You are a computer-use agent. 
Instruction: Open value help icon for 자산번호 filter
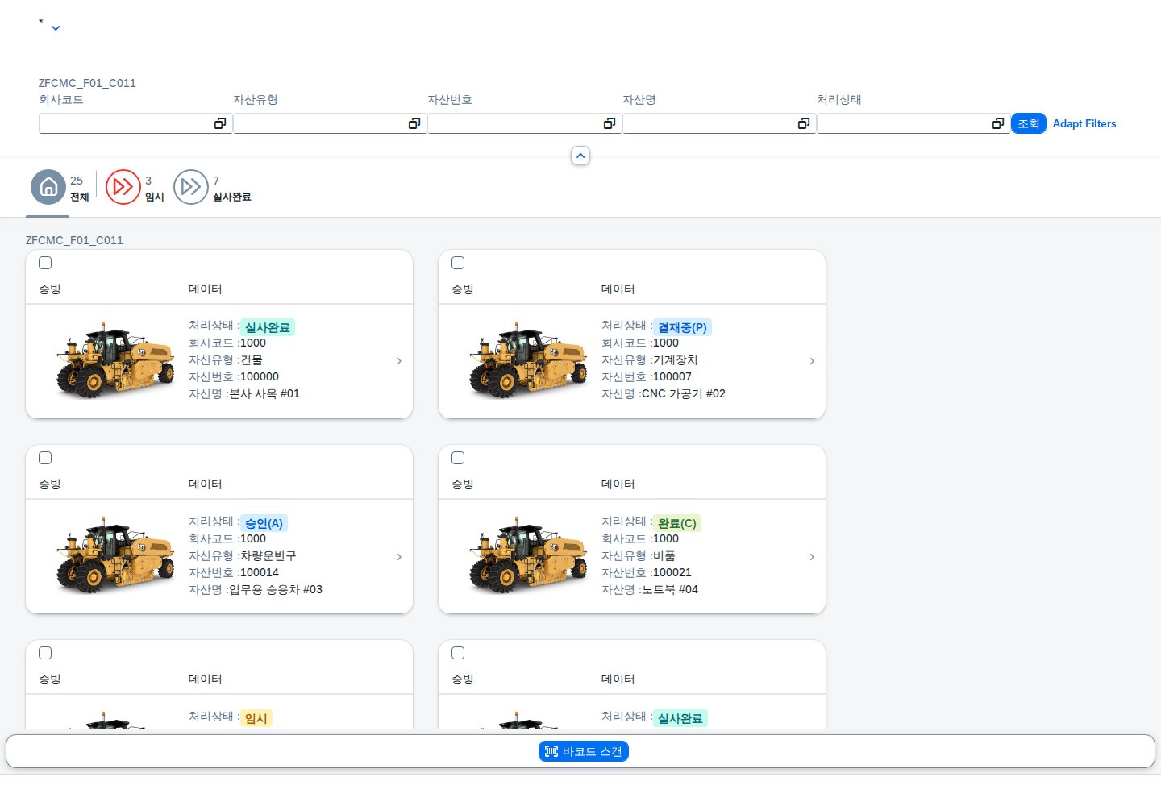click(610, 123)
